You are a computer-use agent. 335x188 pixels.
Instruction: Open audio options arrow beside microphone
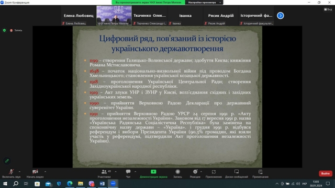[19, 172]
